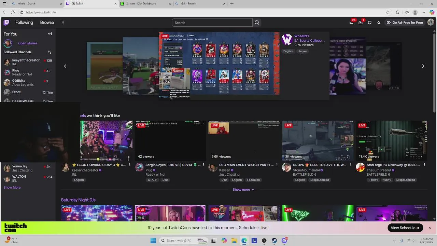Open Plug channel in sidebar
Viewport: 437px width, 246px height.
point(28,72)
